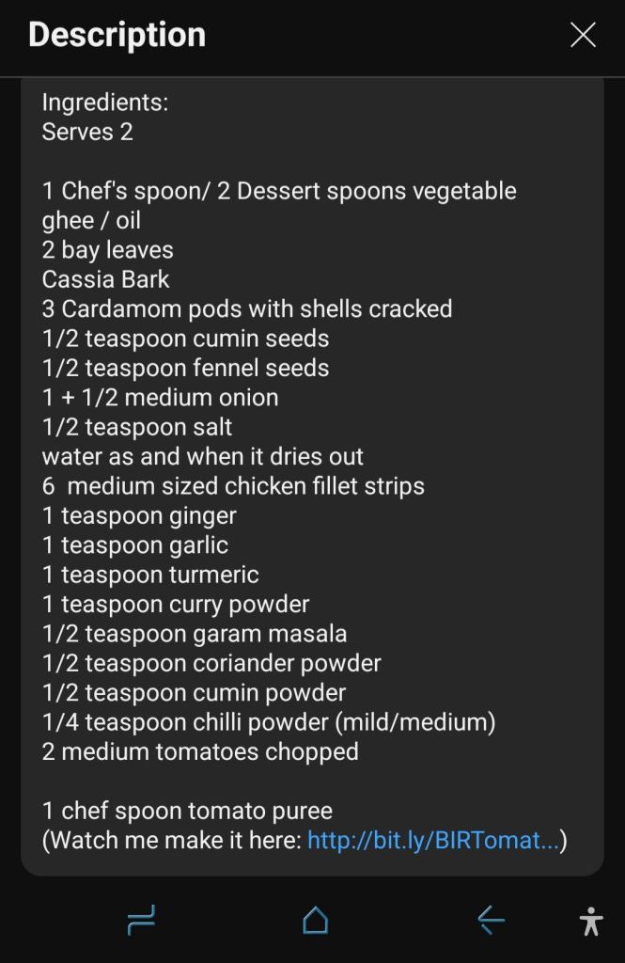Select the "1 teaspoon turmeric" line
The height and width of the screenshot is (963, 625).
[x=150, y=575]
